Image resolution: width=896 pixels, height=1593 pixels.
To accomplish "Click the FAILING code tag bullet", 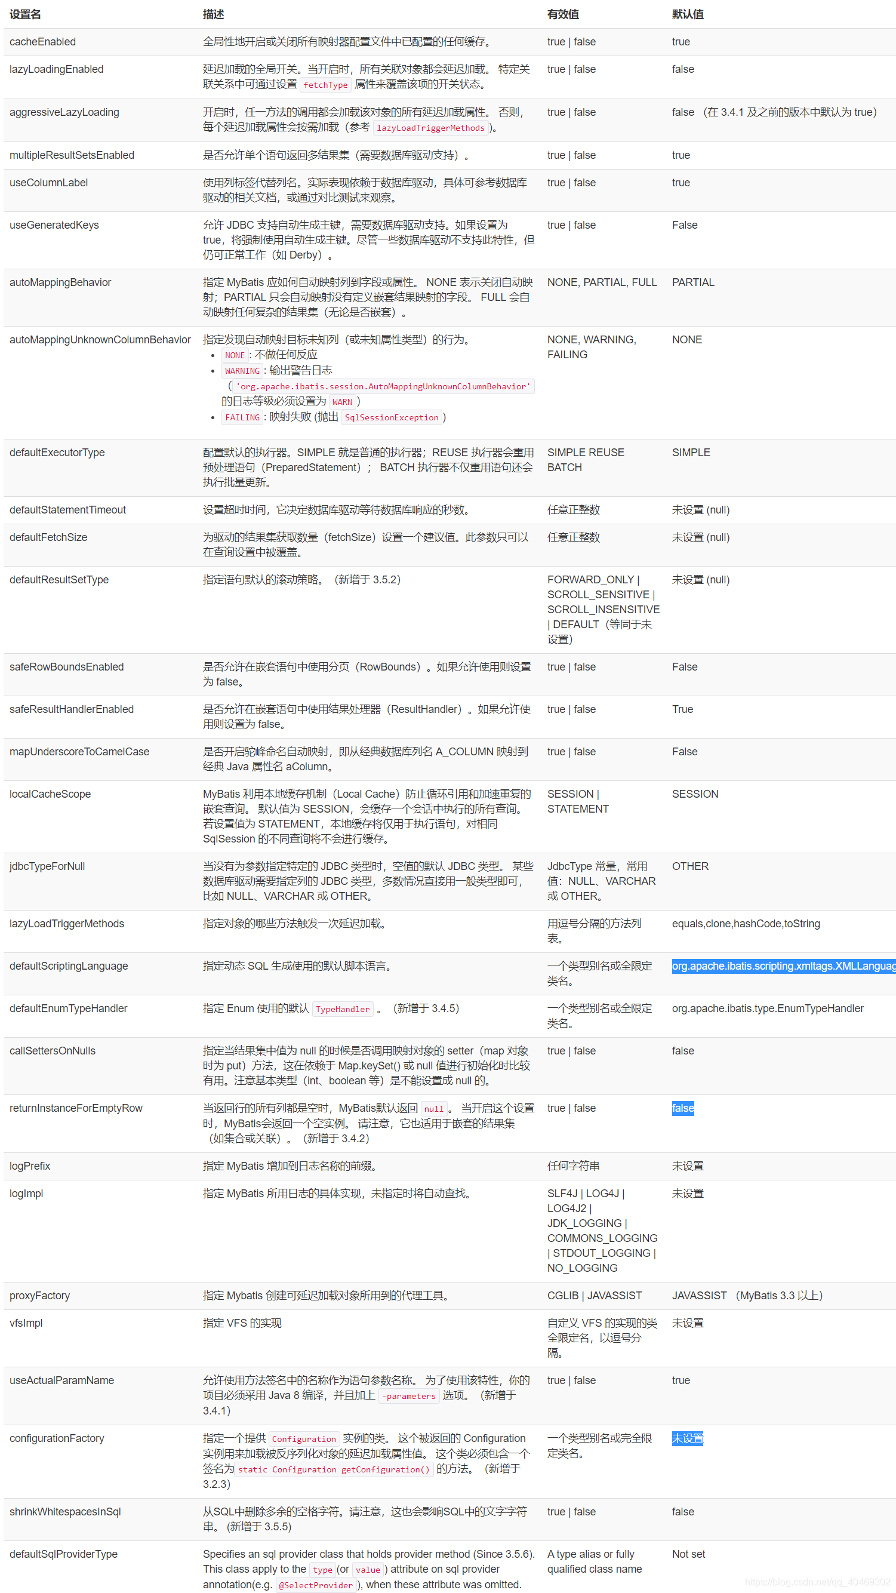I will [x=242, y=417].
